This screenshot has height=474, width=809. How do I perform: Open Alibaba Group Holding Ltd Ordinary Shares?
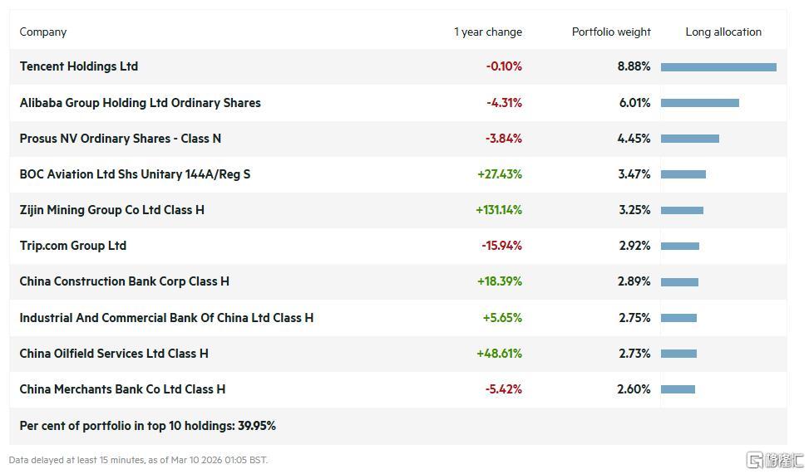coord(140,103)
